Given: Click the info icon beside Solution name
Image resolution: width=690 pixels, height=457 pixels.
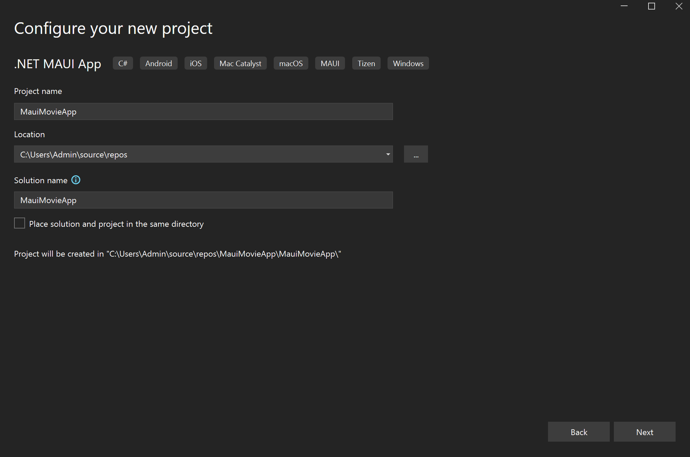Looking at the screenshot, I should tap(76, 180).
